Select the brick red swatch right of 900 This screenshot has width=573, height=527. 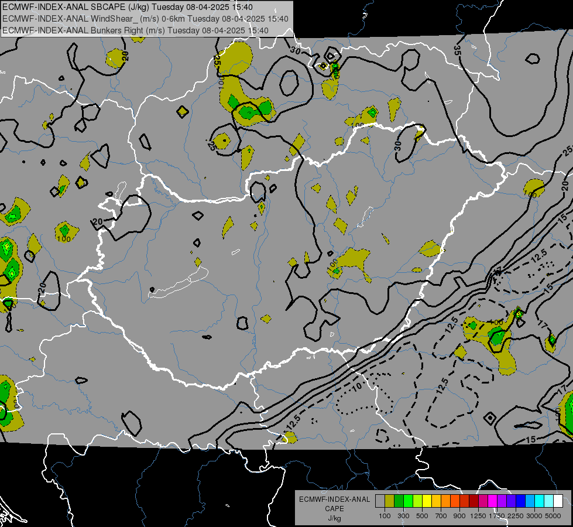tap(465, 501)
